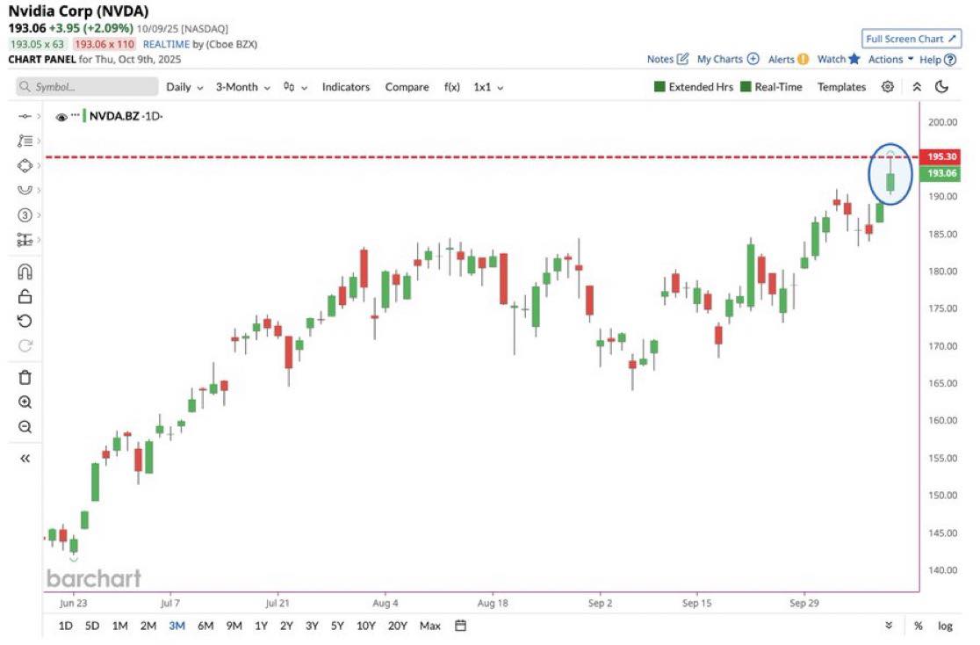The width and height of the screenshot is (980, 645).
Task: Open the 1x1 grid layout dropdown
Action: 489,87
